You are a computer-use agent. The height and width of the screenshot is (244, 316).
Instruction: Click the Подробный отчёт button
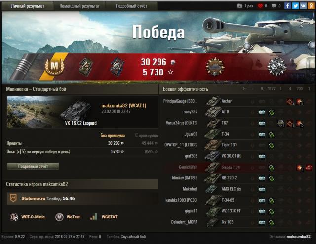33,166
